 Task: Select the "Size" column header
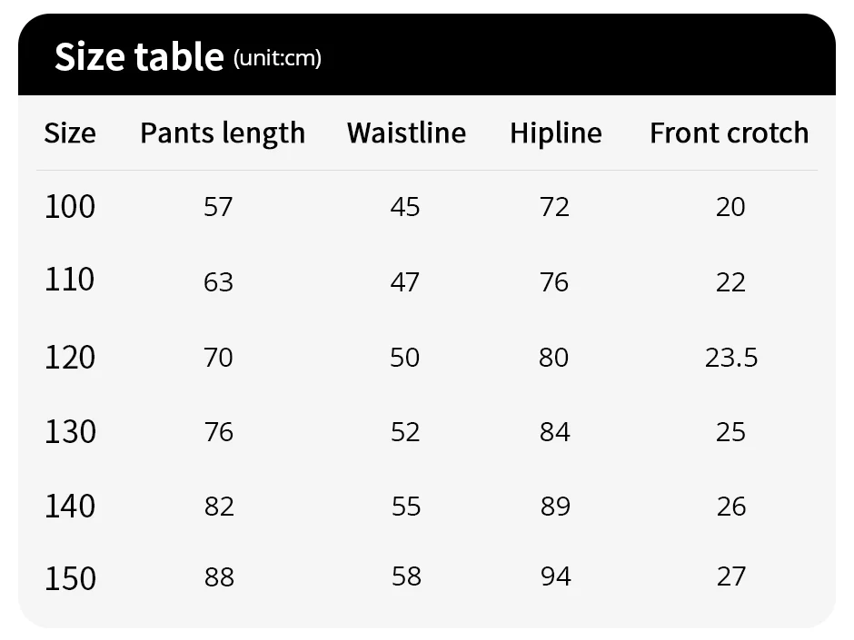[x=70, y=133]
